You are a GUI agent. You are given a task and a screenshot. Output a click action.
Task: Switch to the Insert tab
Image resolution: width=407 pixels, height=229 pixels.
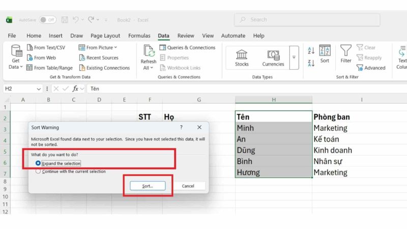click(55, 36)
